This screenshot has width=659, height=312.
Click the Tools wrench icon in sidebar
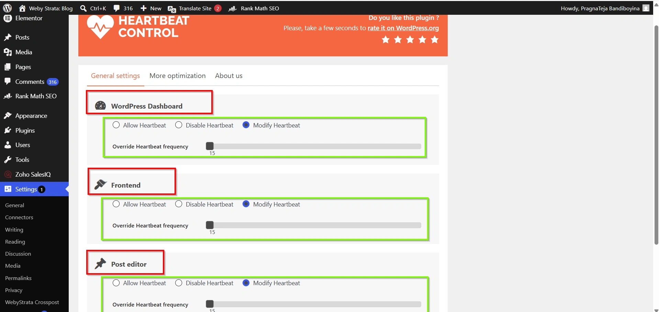(8, 160)
